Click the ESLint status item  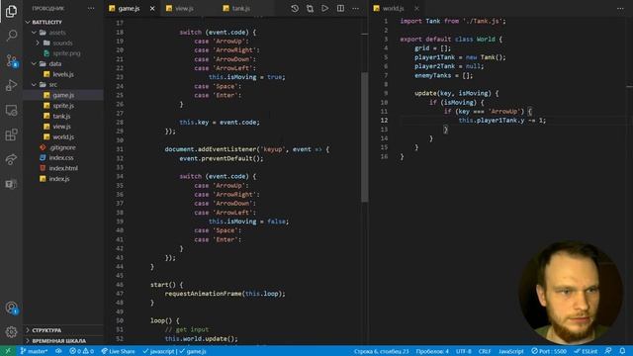586,351
